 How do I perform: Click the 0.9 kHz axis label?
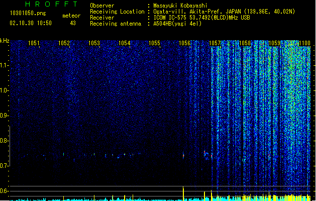pos(5,116)
